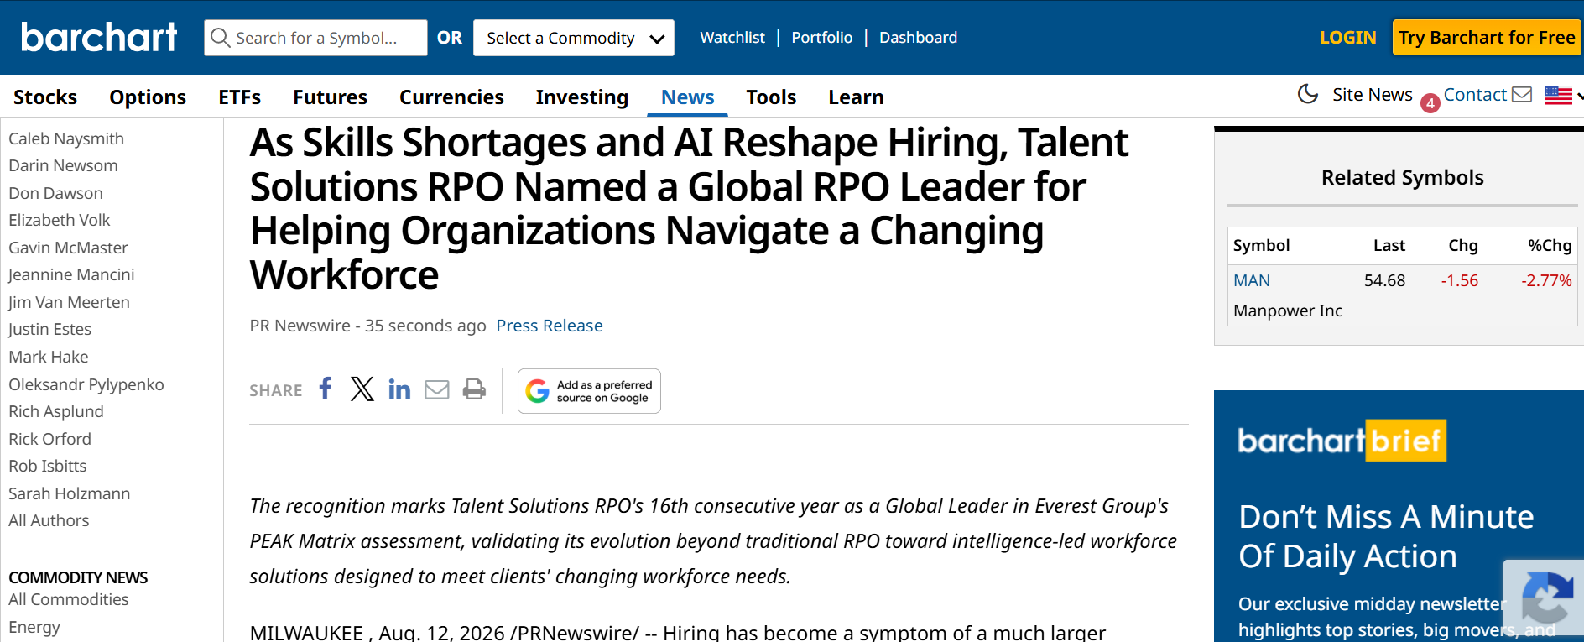Share article on X
Screen dimensions: 1584x642
(362, 389)
